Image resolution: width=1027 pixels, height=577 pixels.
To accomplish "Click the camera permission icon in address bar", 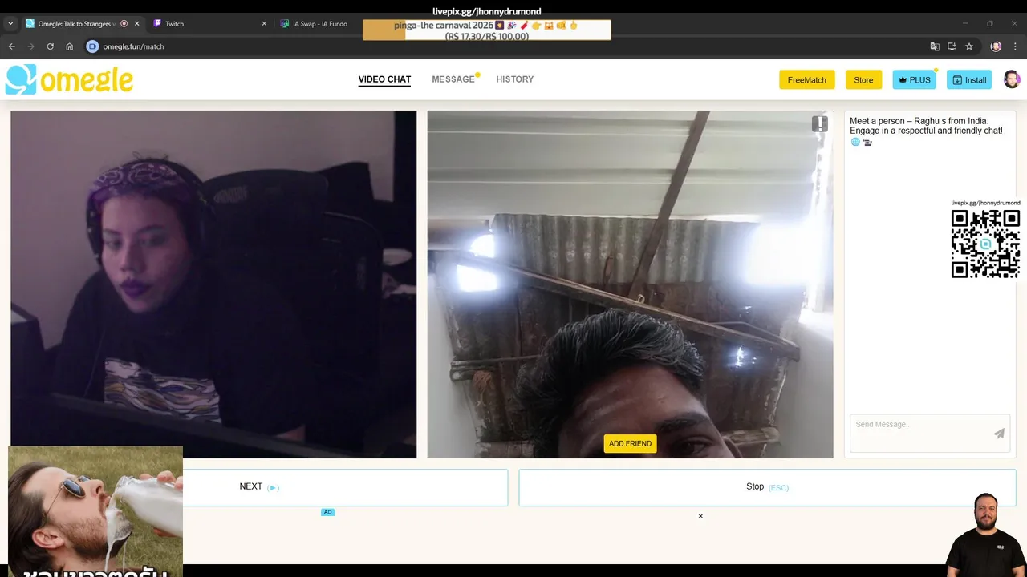I will pyautogui.click(x=92, y=46).
